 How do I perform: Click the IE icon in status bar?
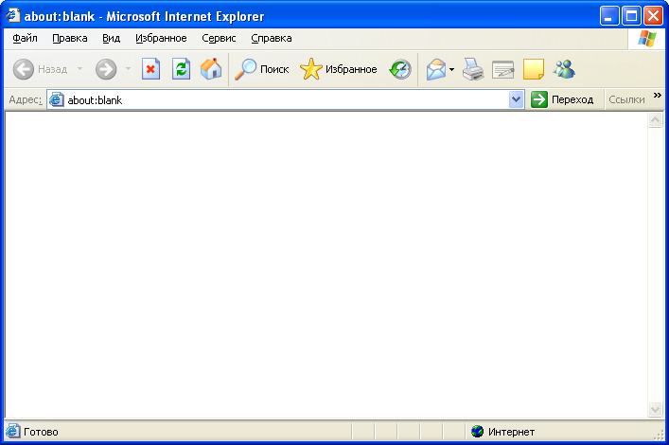pos(13,432)
